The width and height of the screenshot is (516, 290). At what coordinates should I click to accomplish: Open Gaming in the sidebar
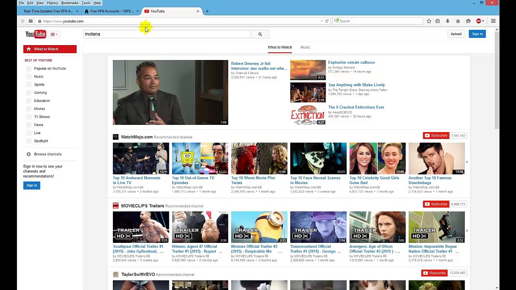[40, 93]
